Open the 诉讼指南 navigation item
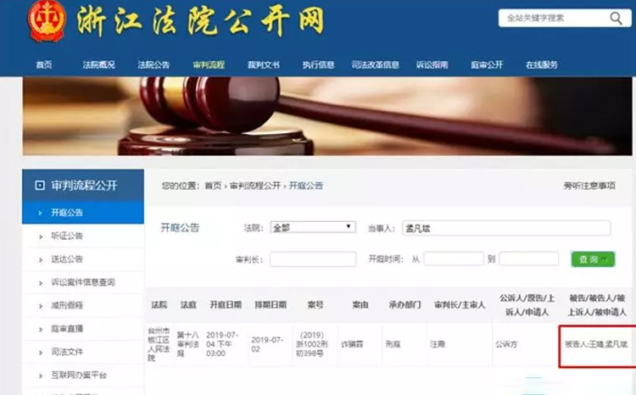This screenshot has height=395, width=636. tap(432, 64)
